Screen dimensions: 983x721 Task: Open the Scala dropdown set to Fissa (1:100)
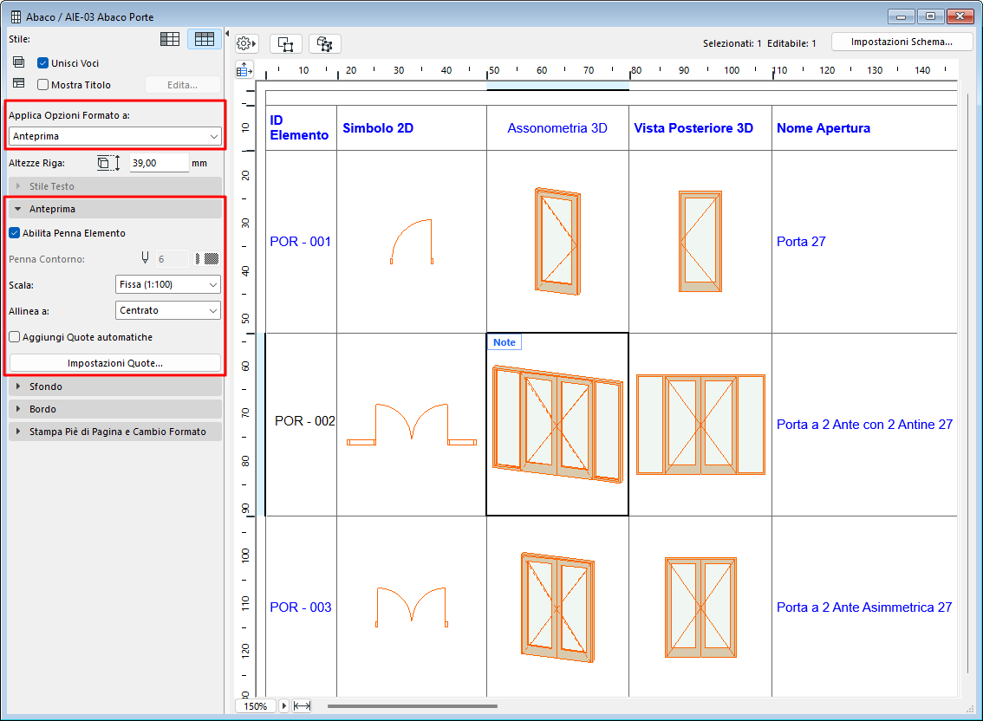167,284
